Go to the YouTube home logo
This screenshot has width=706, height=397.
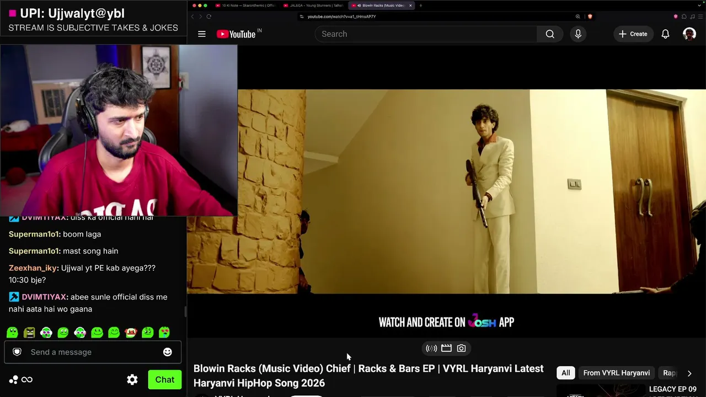[x=236, y=34]
